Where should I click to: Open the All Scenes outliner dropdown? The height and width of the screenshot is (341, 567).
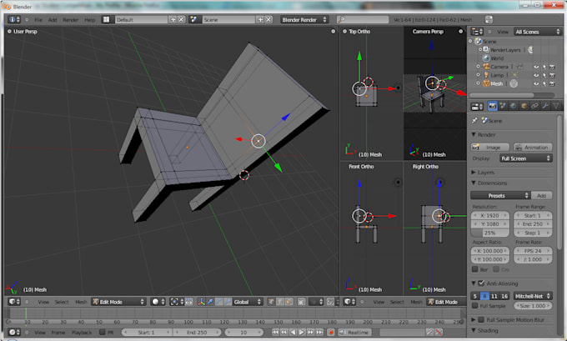click(538, 32)
